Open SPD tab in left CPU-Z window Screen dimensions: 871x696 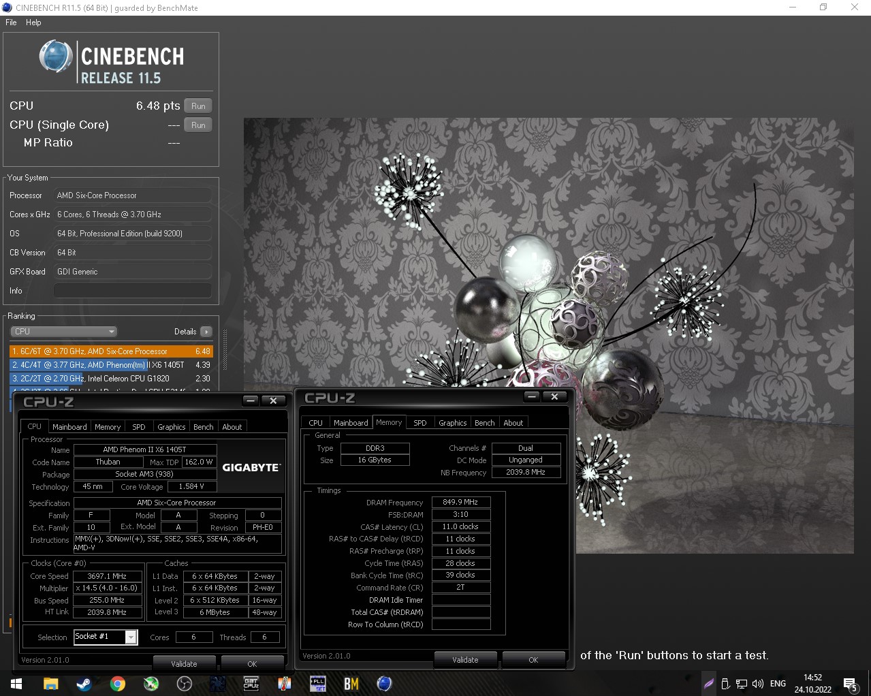139,427
